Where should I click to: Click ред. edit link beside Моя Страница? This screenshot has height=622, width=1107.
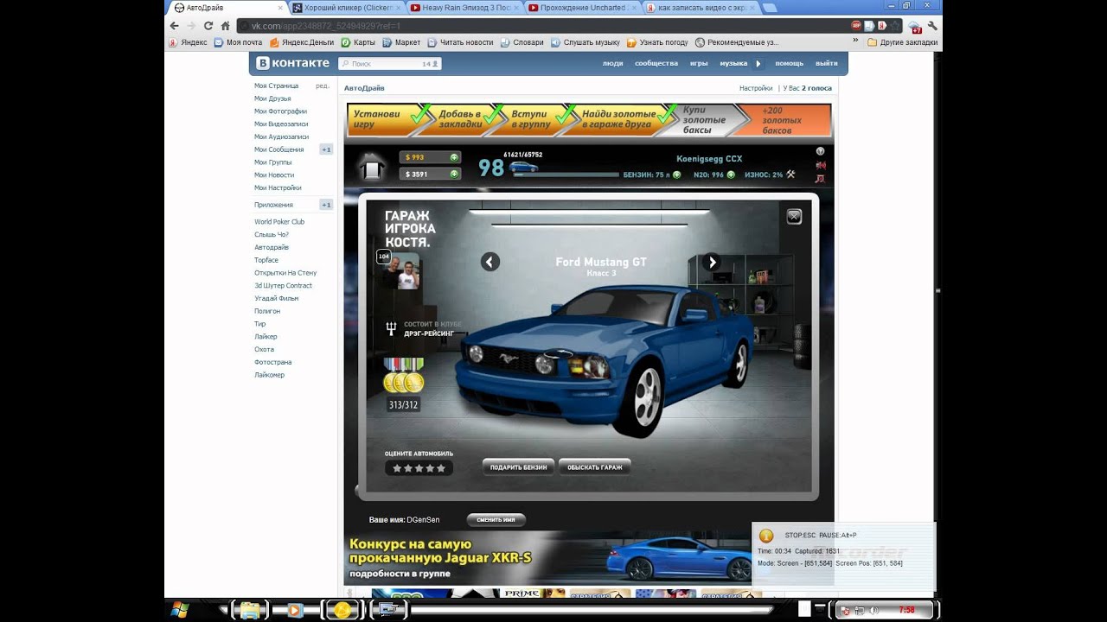tap(322, 86)
